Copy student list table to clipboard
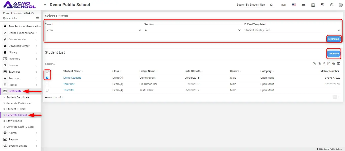This screenshot has width=345, height=151. (314, 64)
